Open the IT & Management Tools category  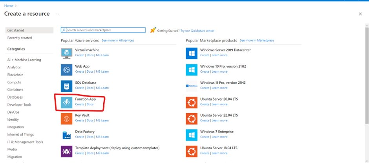pos(25,142)
